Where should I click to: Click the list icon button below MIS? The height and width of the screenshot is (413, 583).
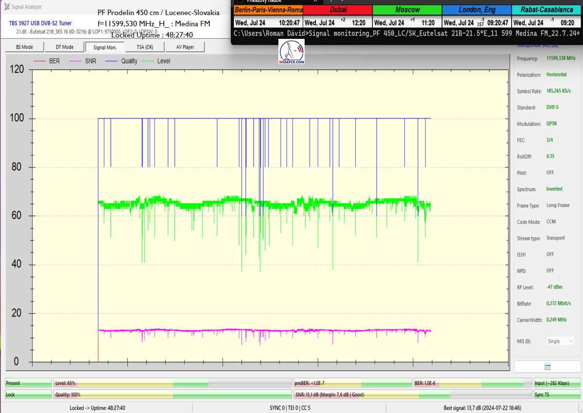(x=548, y=366)
